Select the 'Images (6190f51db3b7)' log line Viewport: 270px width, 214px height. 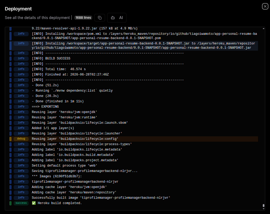pyautogui.click(x=133, y=176)
